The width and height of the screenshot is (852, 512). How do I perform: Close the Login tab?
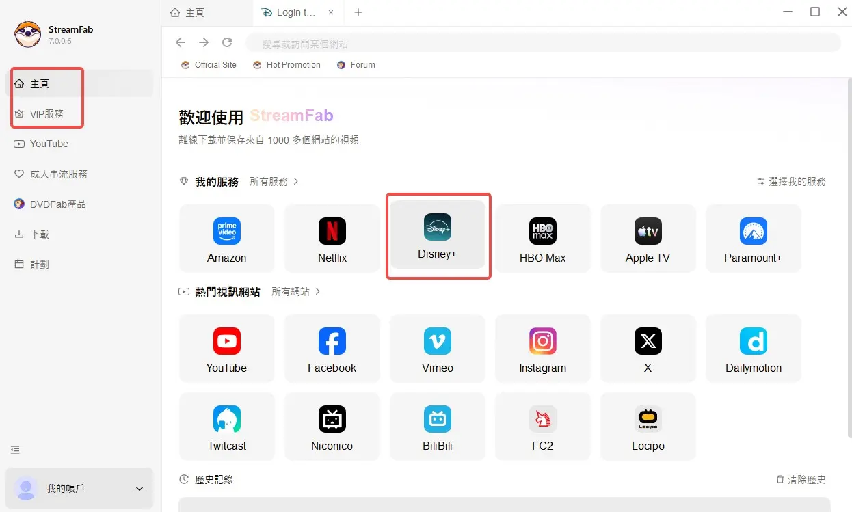(332, 12)
